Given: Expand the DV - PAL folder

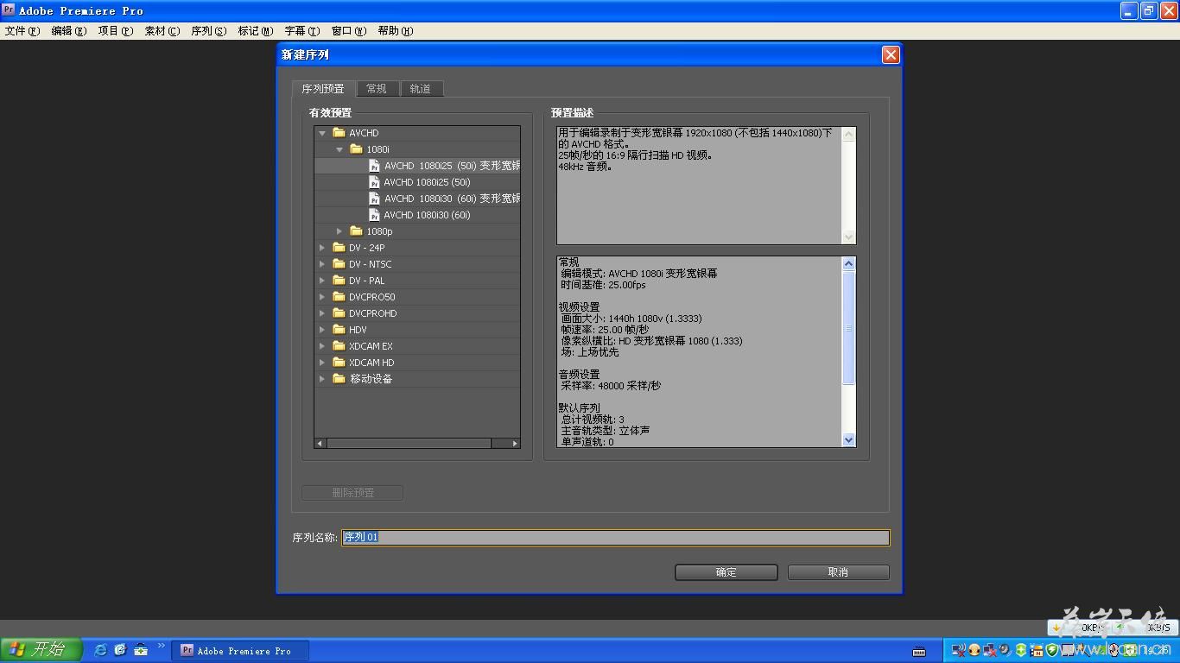Looking at the screenshot, I should pos(322,281).
